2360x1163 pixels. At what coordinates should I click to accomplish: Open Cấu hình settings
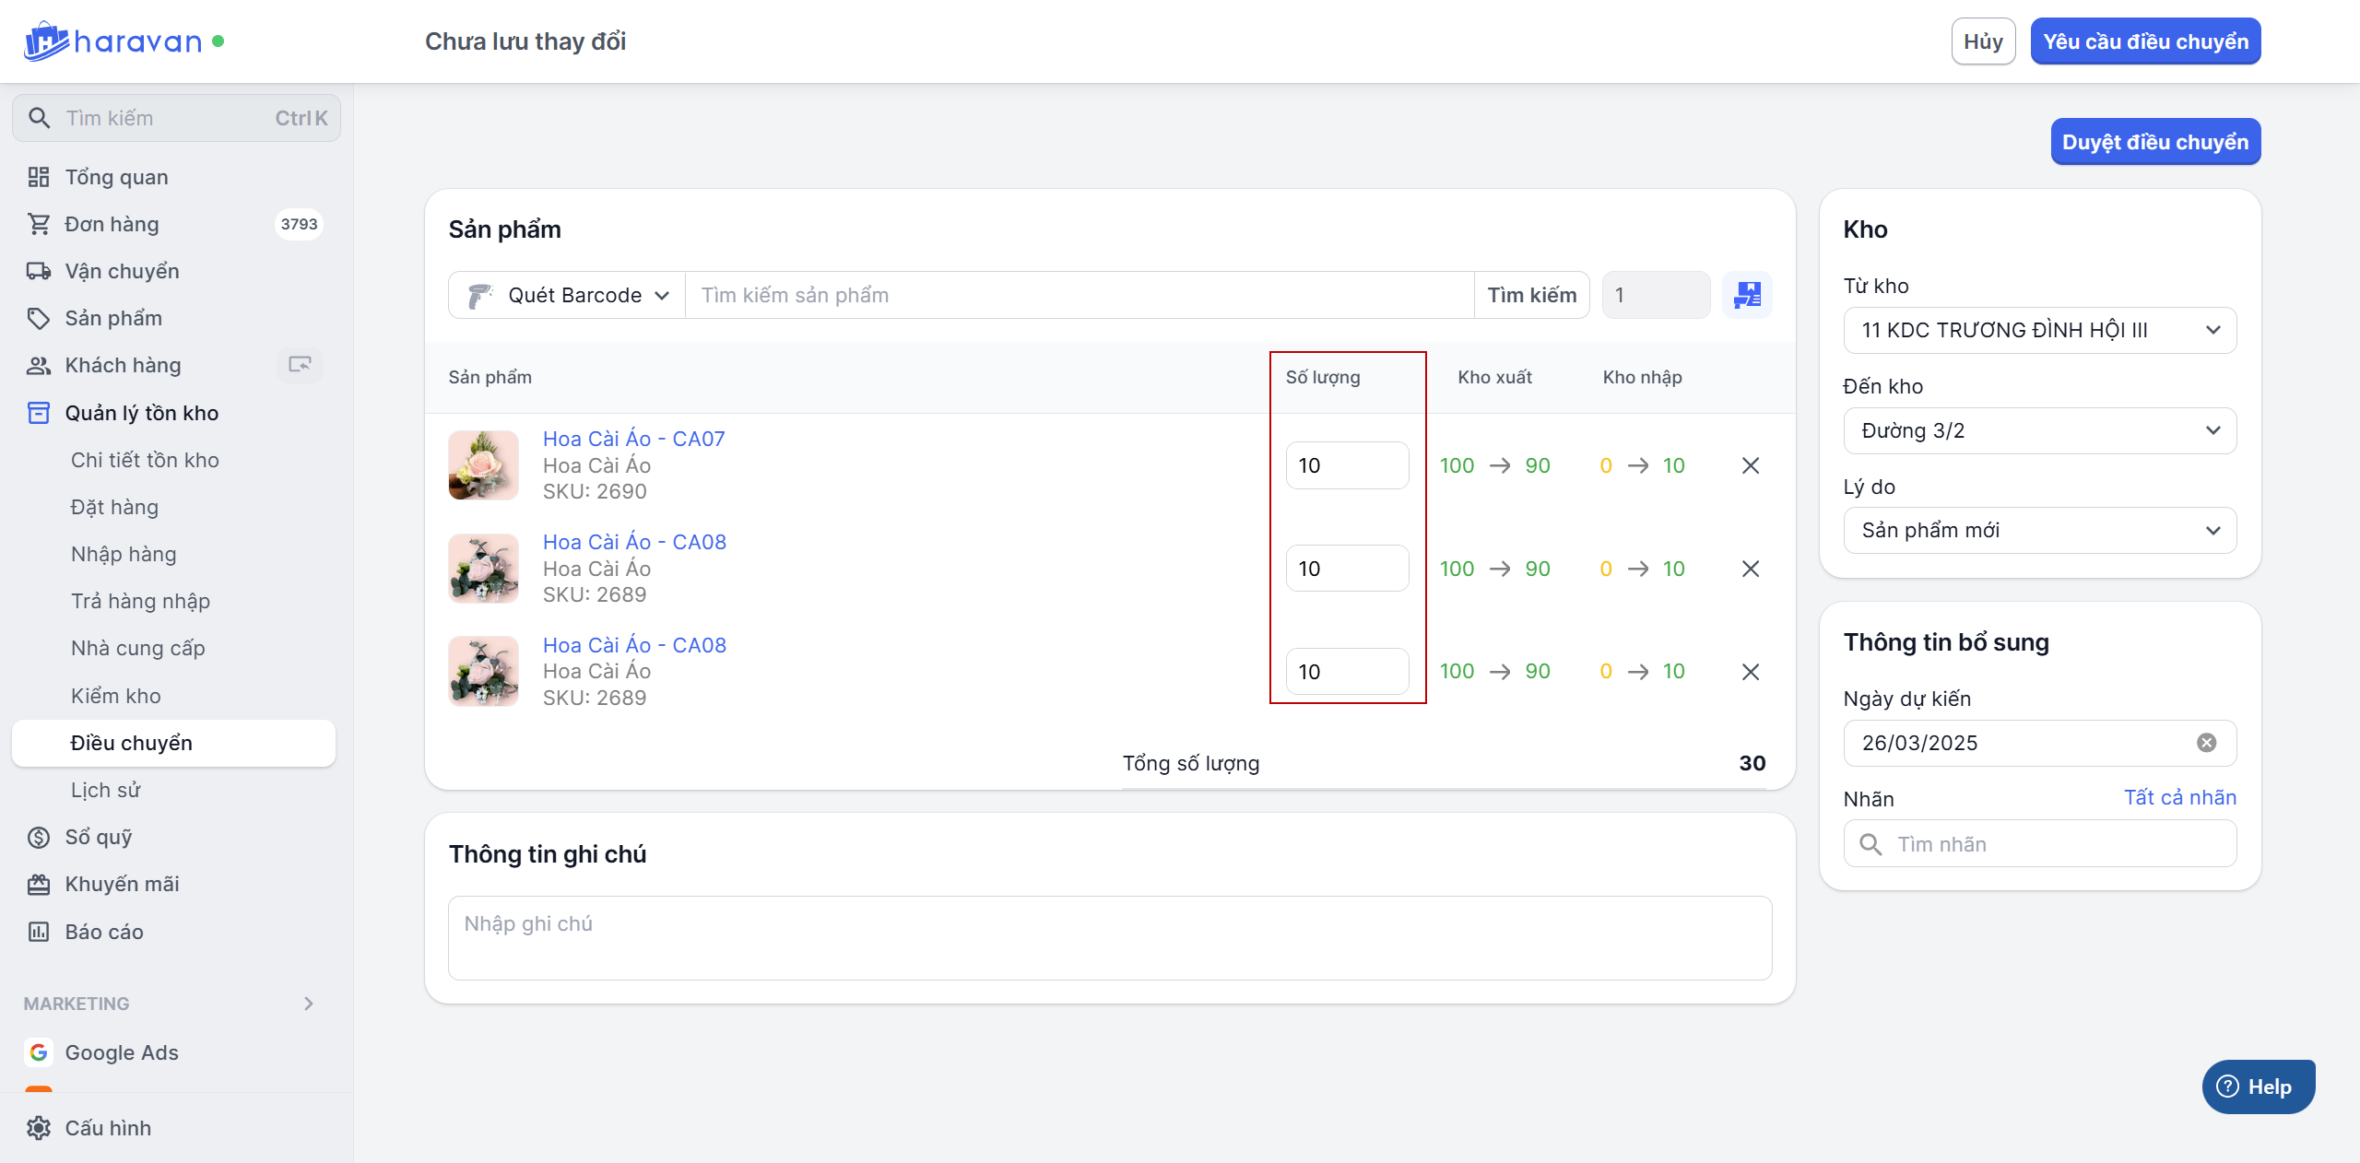[108, 1128]
